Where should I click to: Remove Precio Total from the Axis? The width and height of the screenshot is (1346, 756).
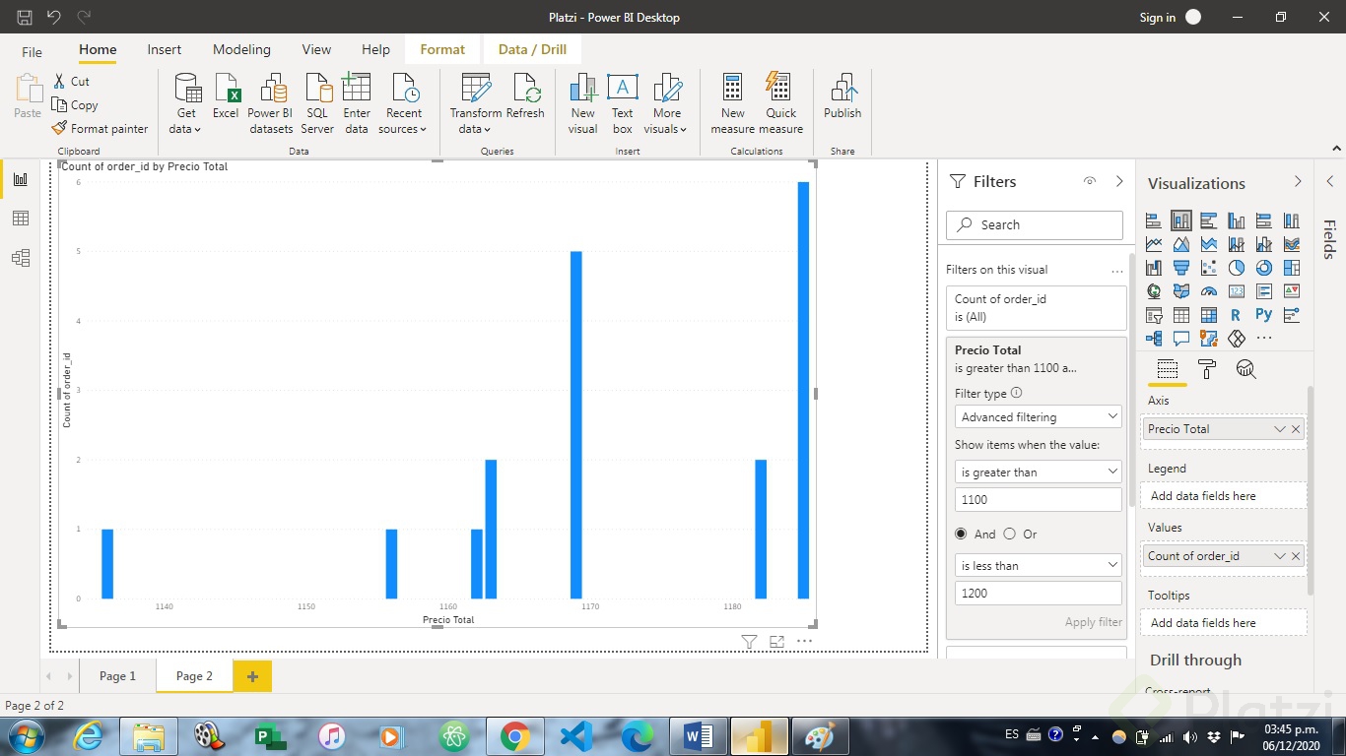click(1296, 429)
